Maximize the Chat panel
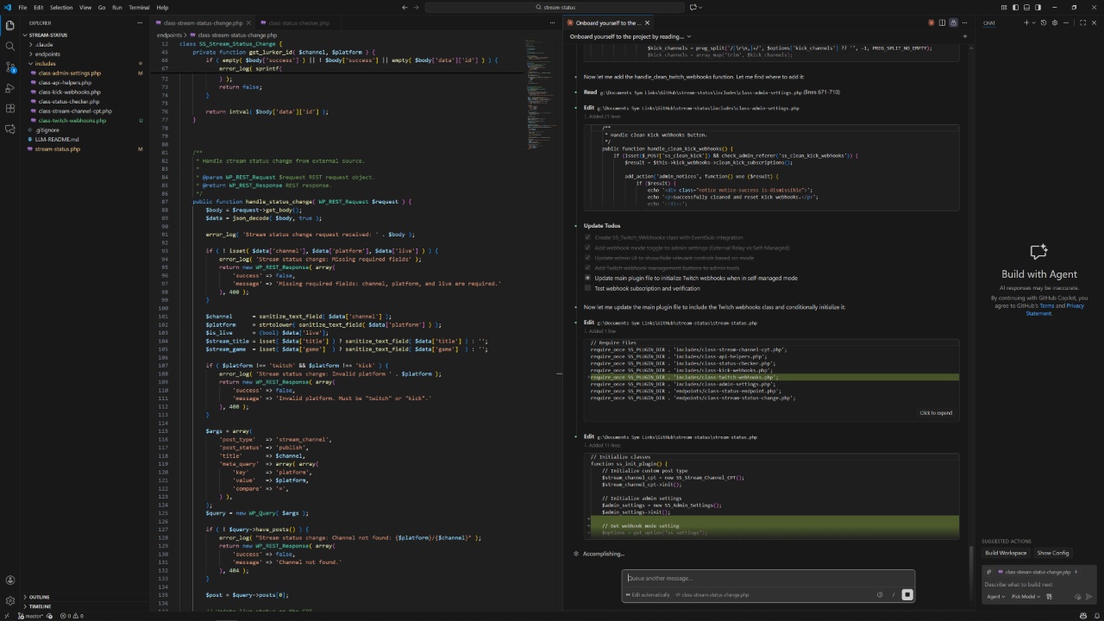This screenshot has height=621, width=1104. click(1082, 23)
